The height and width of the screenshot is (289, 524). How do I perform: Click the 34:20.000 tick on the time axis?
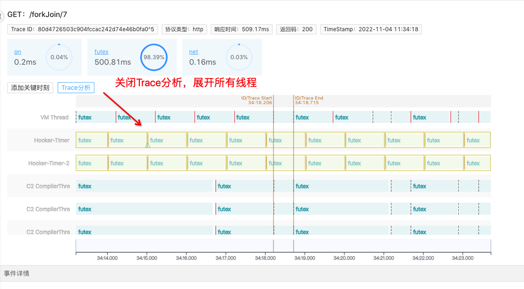(344, 258)
